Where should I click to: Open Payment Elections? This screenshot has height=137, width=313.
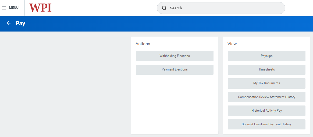pyautogui.click(x=175, y=69)
